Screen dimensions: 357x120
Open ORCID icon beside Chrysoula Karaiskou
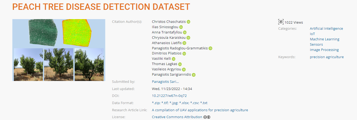coord(188,38)
